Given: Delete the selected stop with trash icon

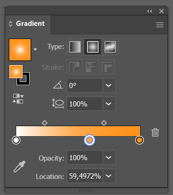Looking at the screenshot, I should [x=155, y=132].
